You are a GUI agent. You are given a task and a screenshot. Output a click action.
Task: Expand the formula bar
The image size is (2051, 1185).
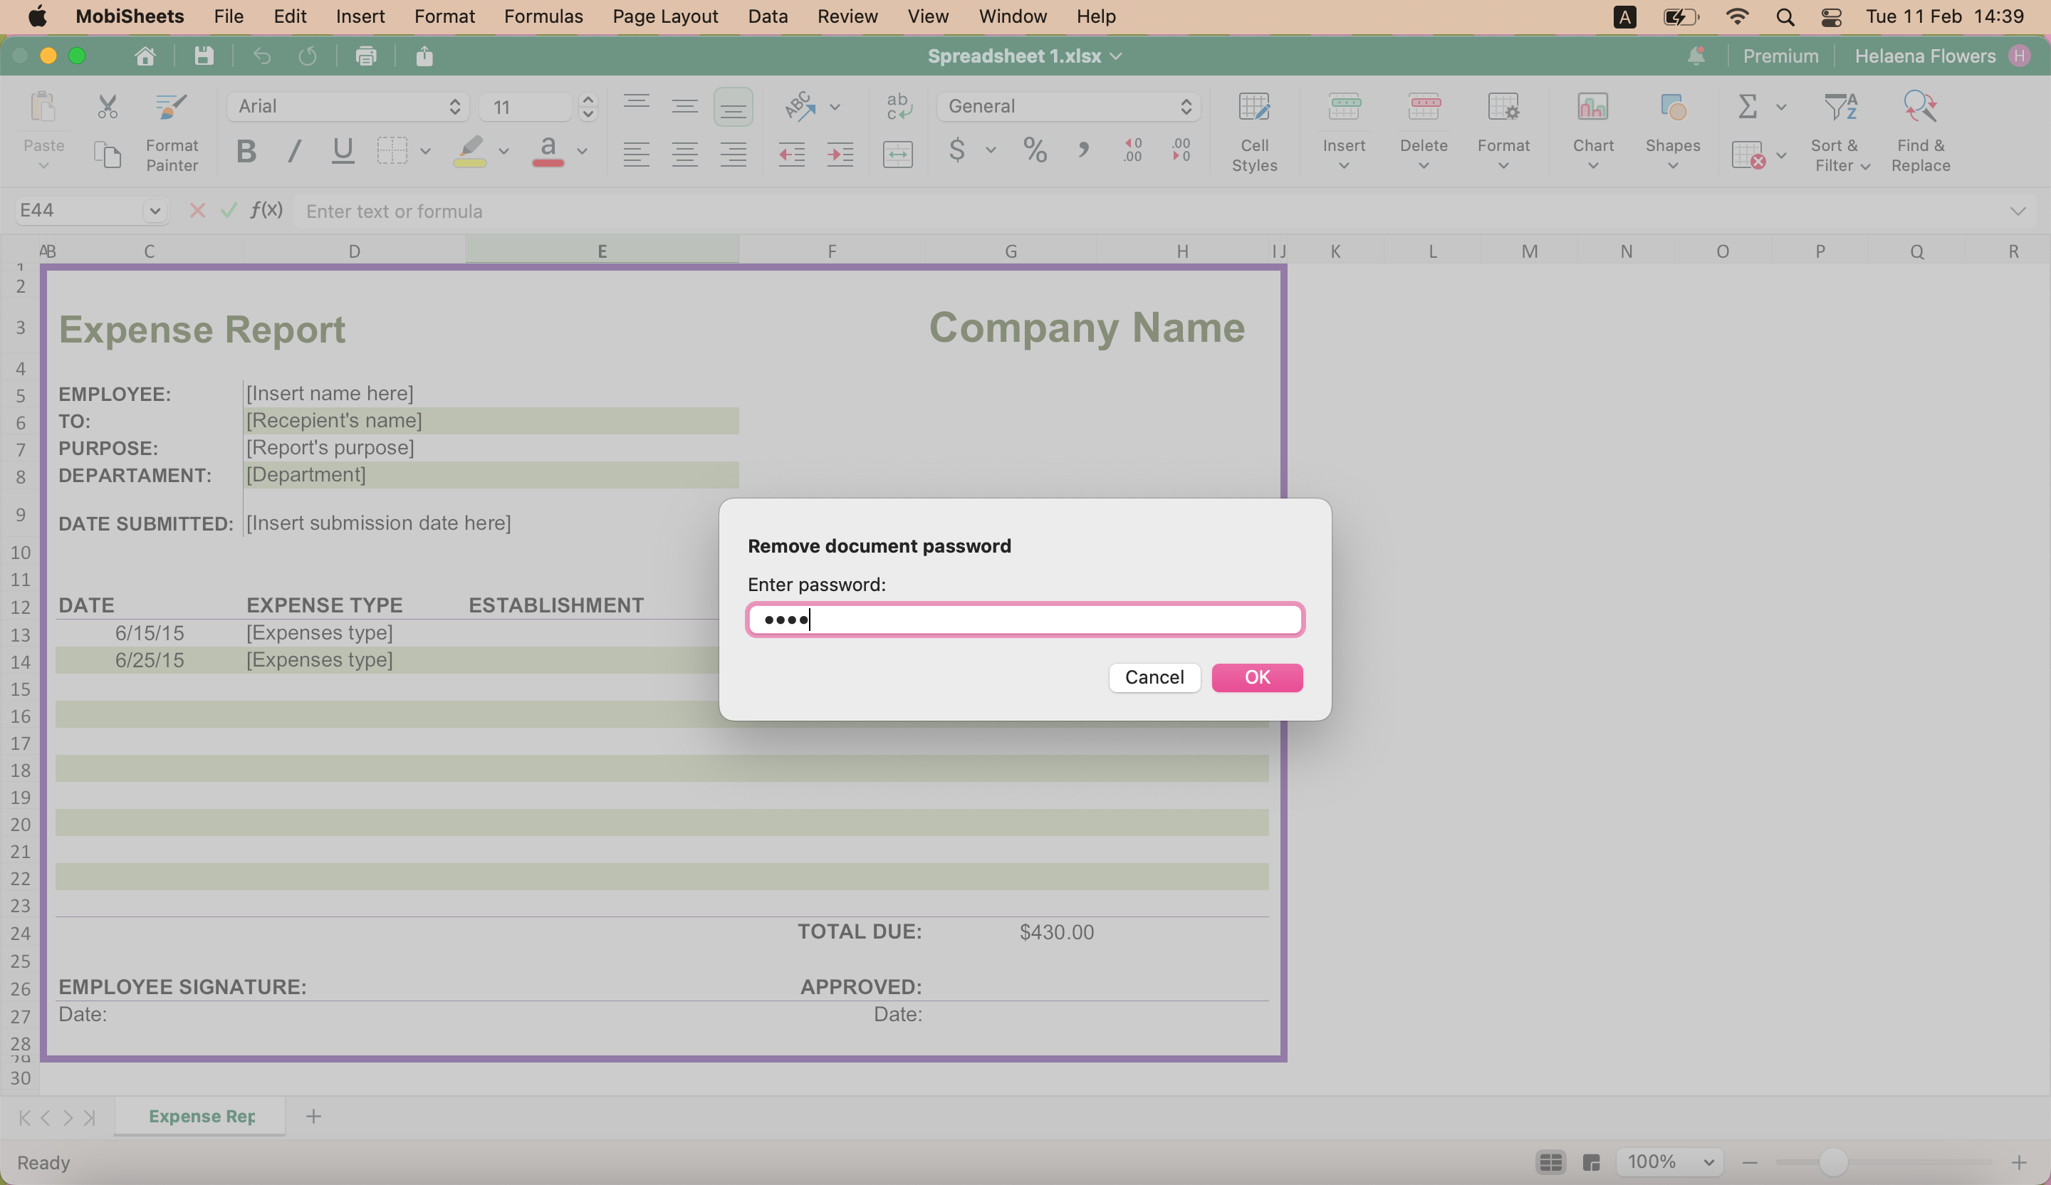(2018, 211)
